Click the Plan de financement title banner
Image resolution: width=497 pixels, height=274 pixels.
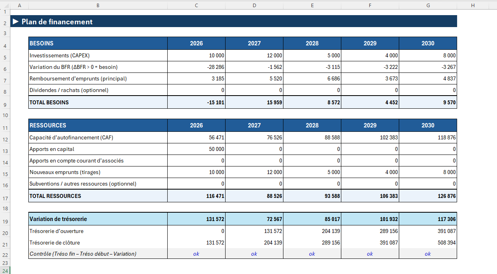(234, 22)
